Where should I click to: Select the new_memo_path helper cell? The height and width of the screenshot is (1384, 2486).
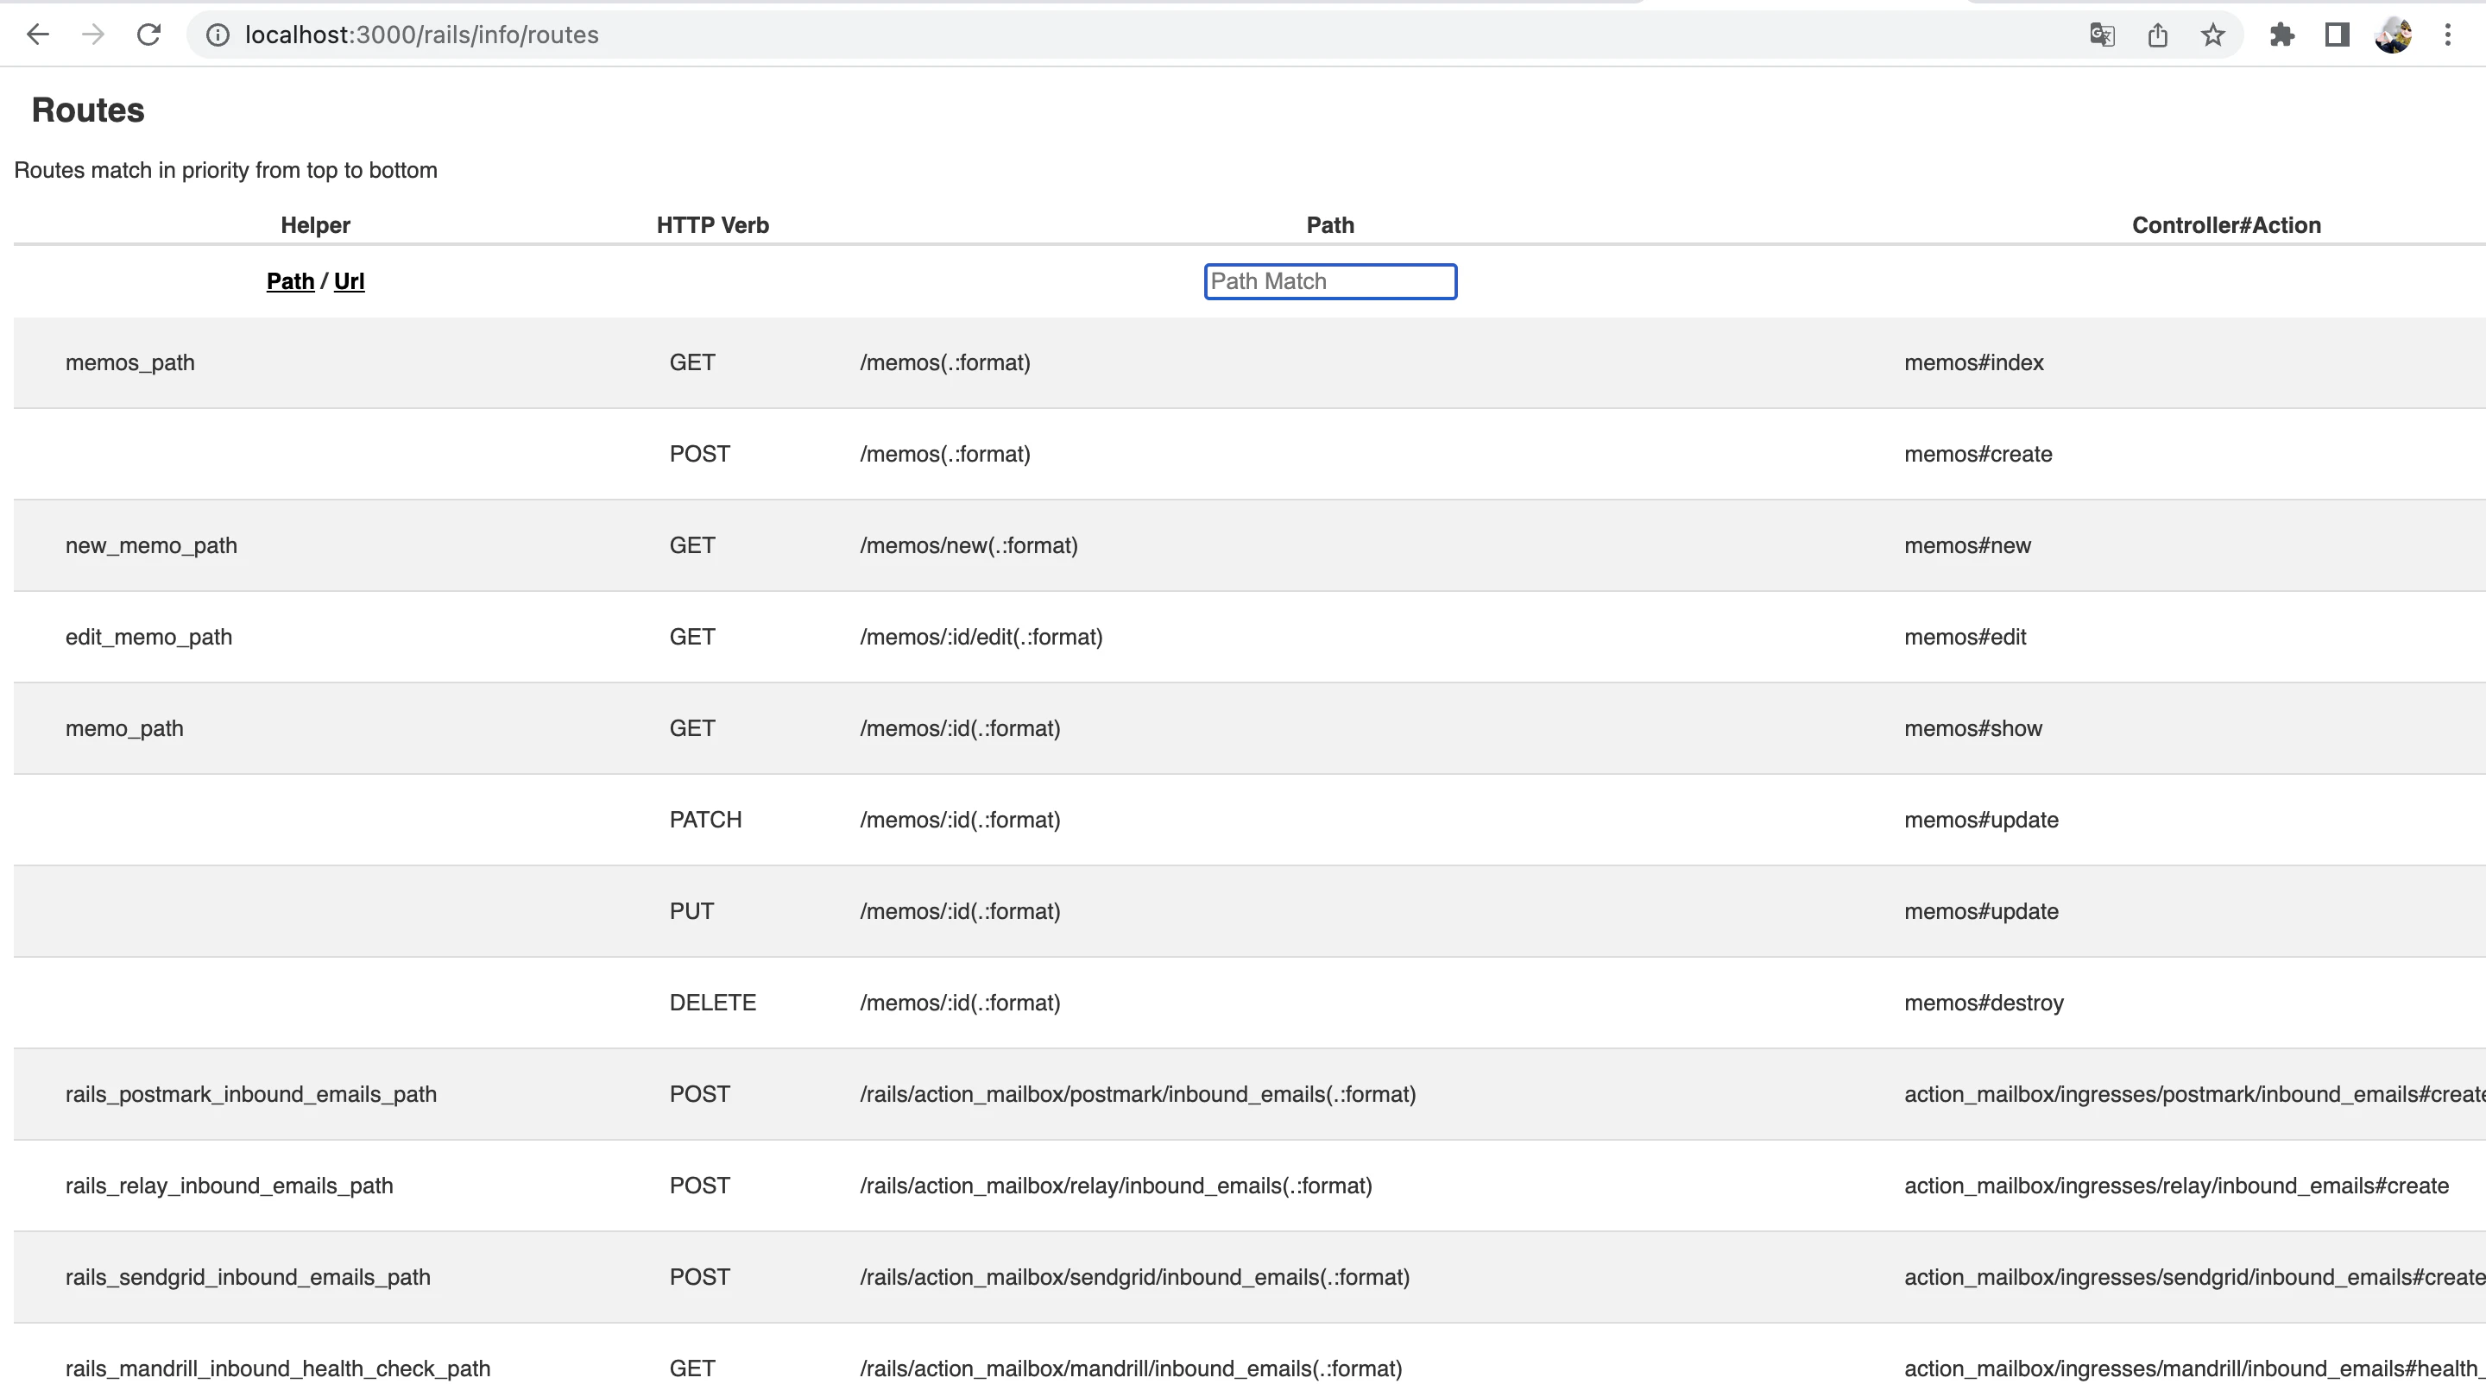click(x=152, y=545)
